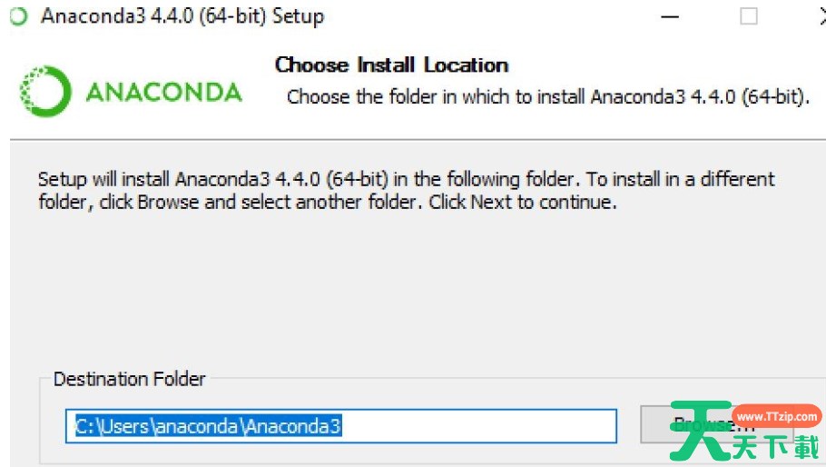
Task: Click the Choose Install Location heading
Action: (x=391, y=65)
